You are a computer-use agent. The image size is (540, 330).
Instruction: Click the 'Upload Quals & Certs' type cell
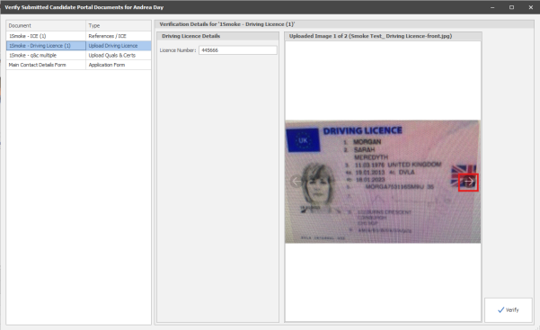(x=118, y=55)
